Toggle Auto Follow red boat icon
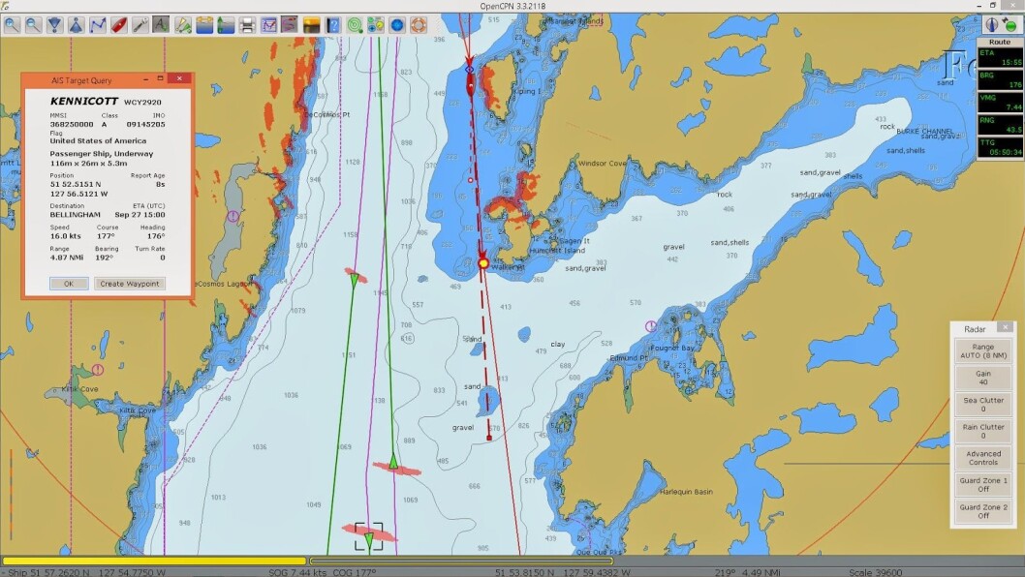Viewport: 1025px width, 577px height. coord(119,25)
